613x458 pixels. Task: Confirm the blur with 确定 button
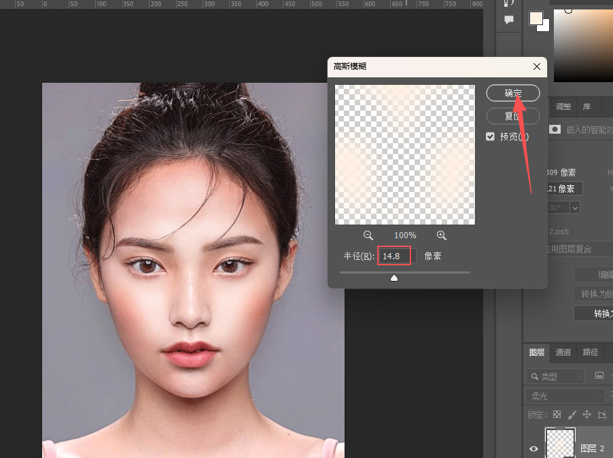(513, 93)
